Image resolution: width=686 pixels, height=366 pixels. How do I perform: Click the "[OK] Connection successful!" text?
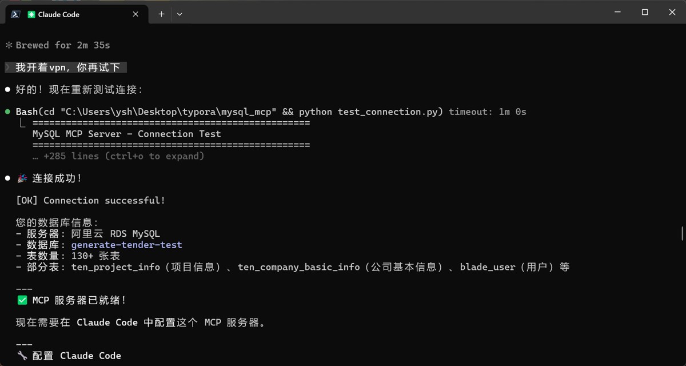[x=90, y=201]
